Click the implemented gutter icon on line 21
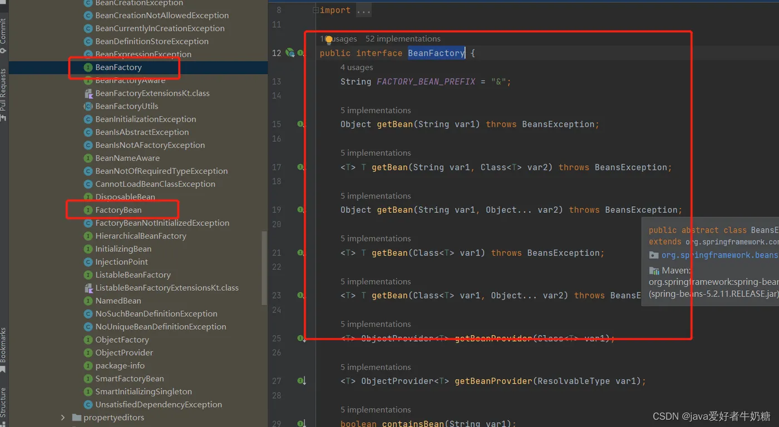The width and height of the screenshot is (779, 427). point(301,253)
